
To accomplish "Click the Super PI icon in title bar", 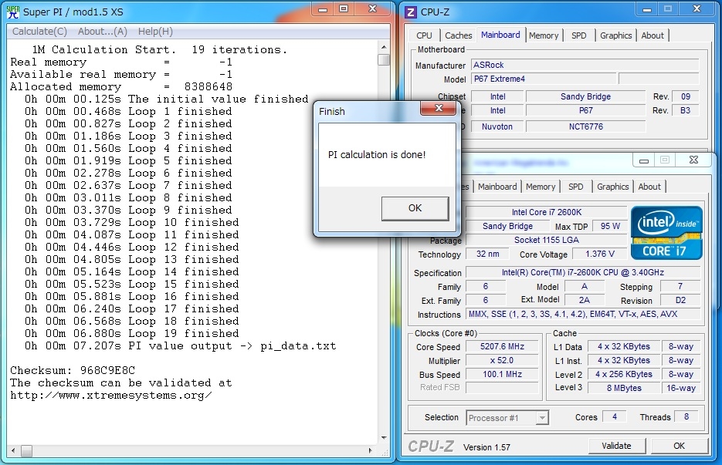I will pos(12,12).
